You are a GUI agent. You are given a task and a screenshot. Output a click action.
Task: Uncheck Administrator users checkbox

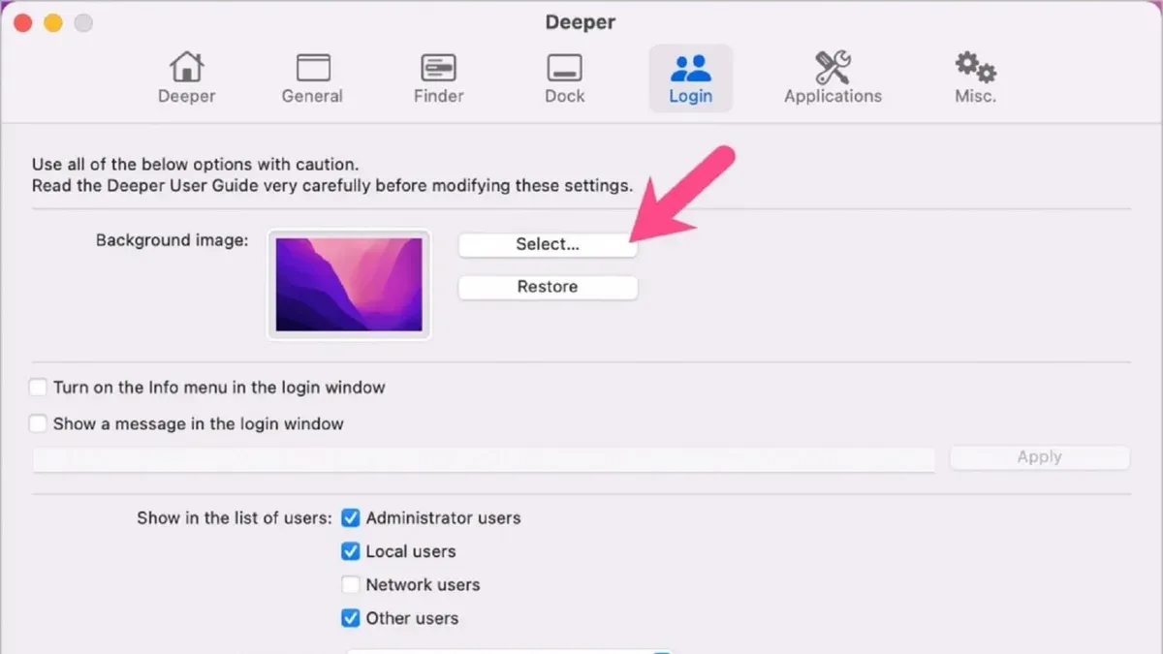(x=350, y=518)
